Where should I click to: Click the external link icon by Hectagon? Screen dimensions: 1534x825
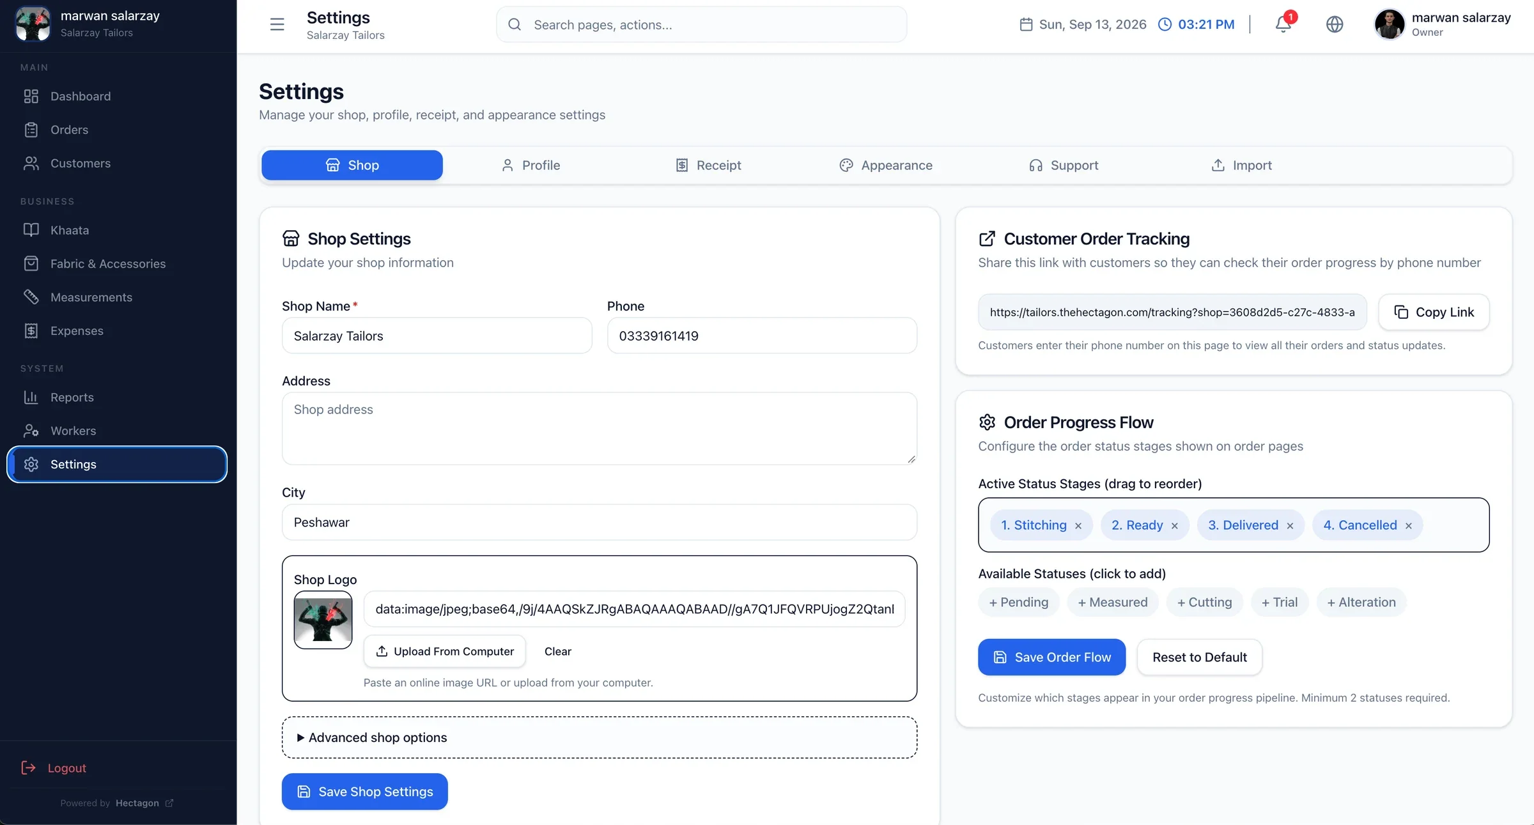(x=169, y=803)
